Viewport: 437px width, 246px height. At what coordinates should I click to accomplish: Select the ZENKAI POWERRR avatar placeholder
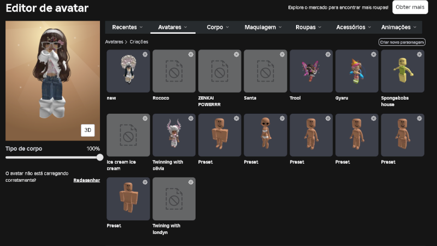click(x=220, y=71)
